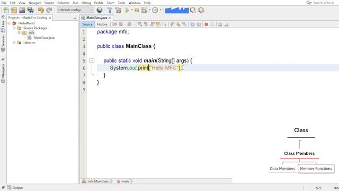Click the Undo arrow icon
This screenshot has height=191, width=339.
(41, 10)
